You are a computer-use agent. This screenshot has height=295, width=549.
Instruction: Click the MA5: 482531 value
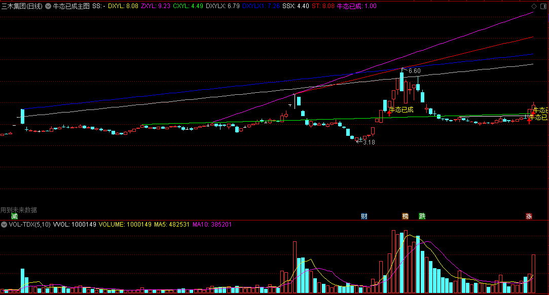[x=172, y=225]
